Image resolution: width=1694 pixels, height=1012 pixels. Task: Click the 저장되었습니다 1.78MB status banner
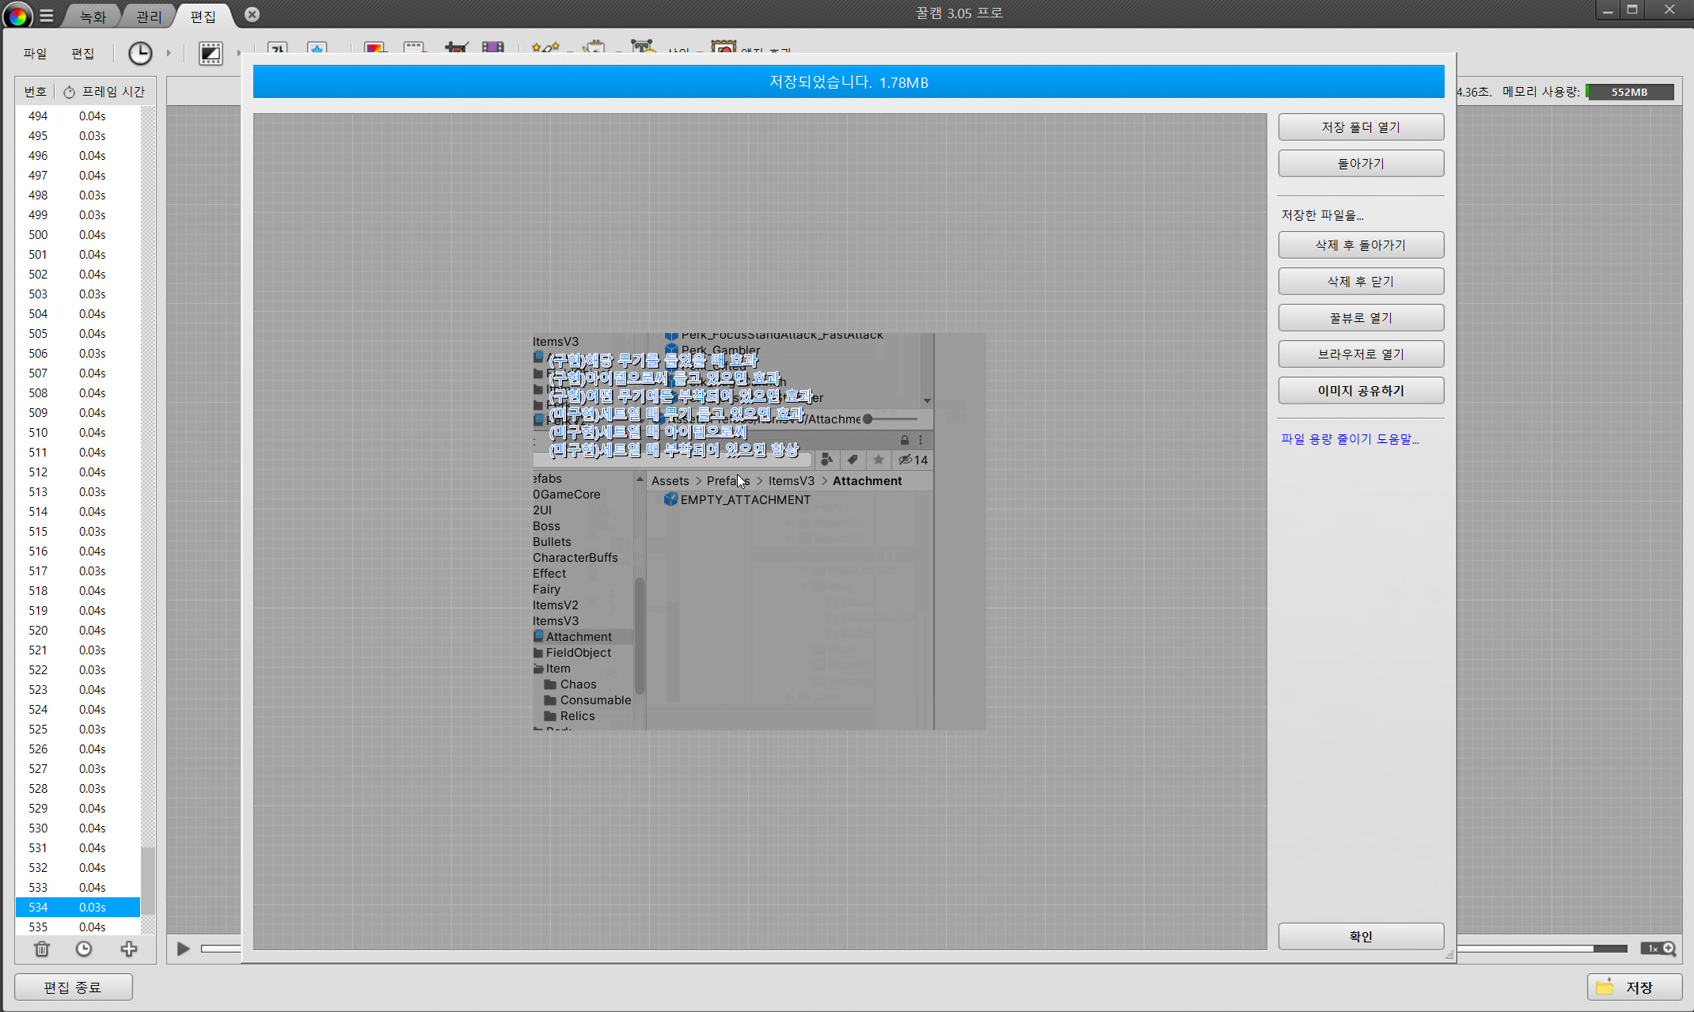click(849, 82)
